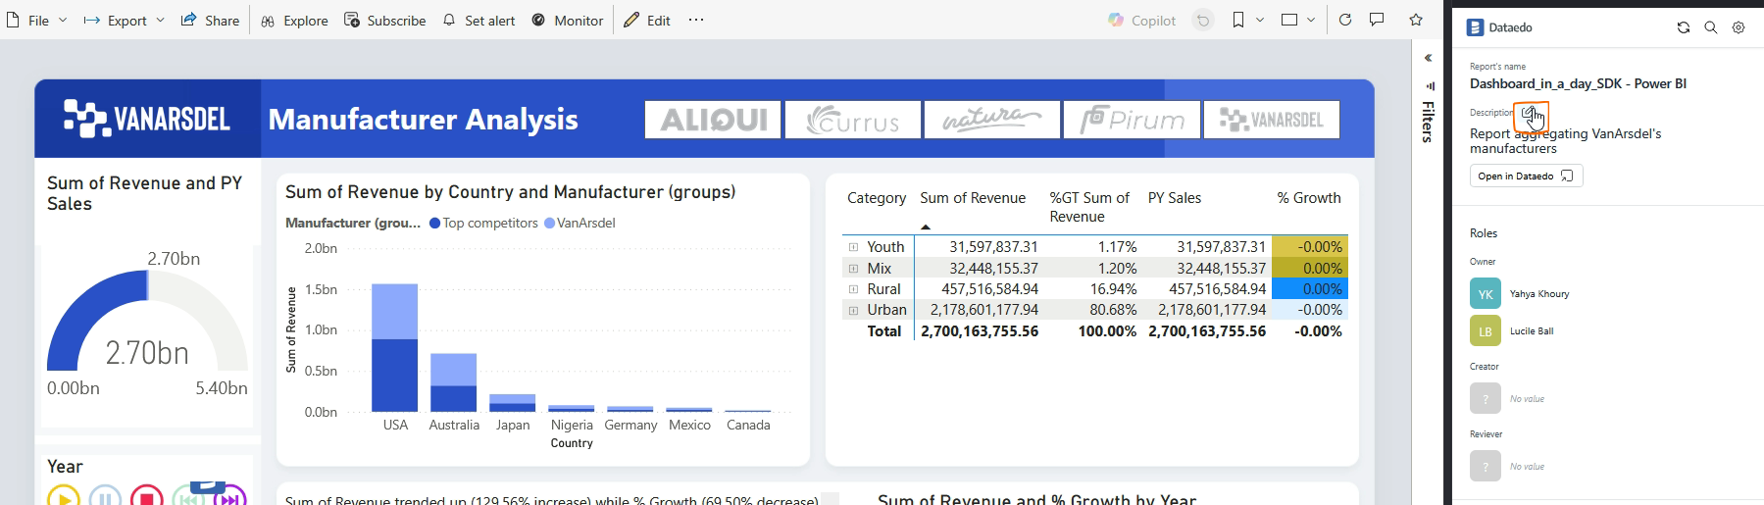The width and height of the screenshot is (1764, 505).
Task: Open Dataedo settings gear
Action: [x=1739, y=27]
